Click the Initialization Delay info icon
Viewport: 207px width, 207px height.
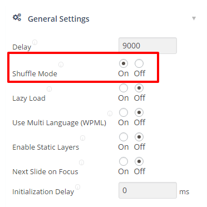click(77, 187)
